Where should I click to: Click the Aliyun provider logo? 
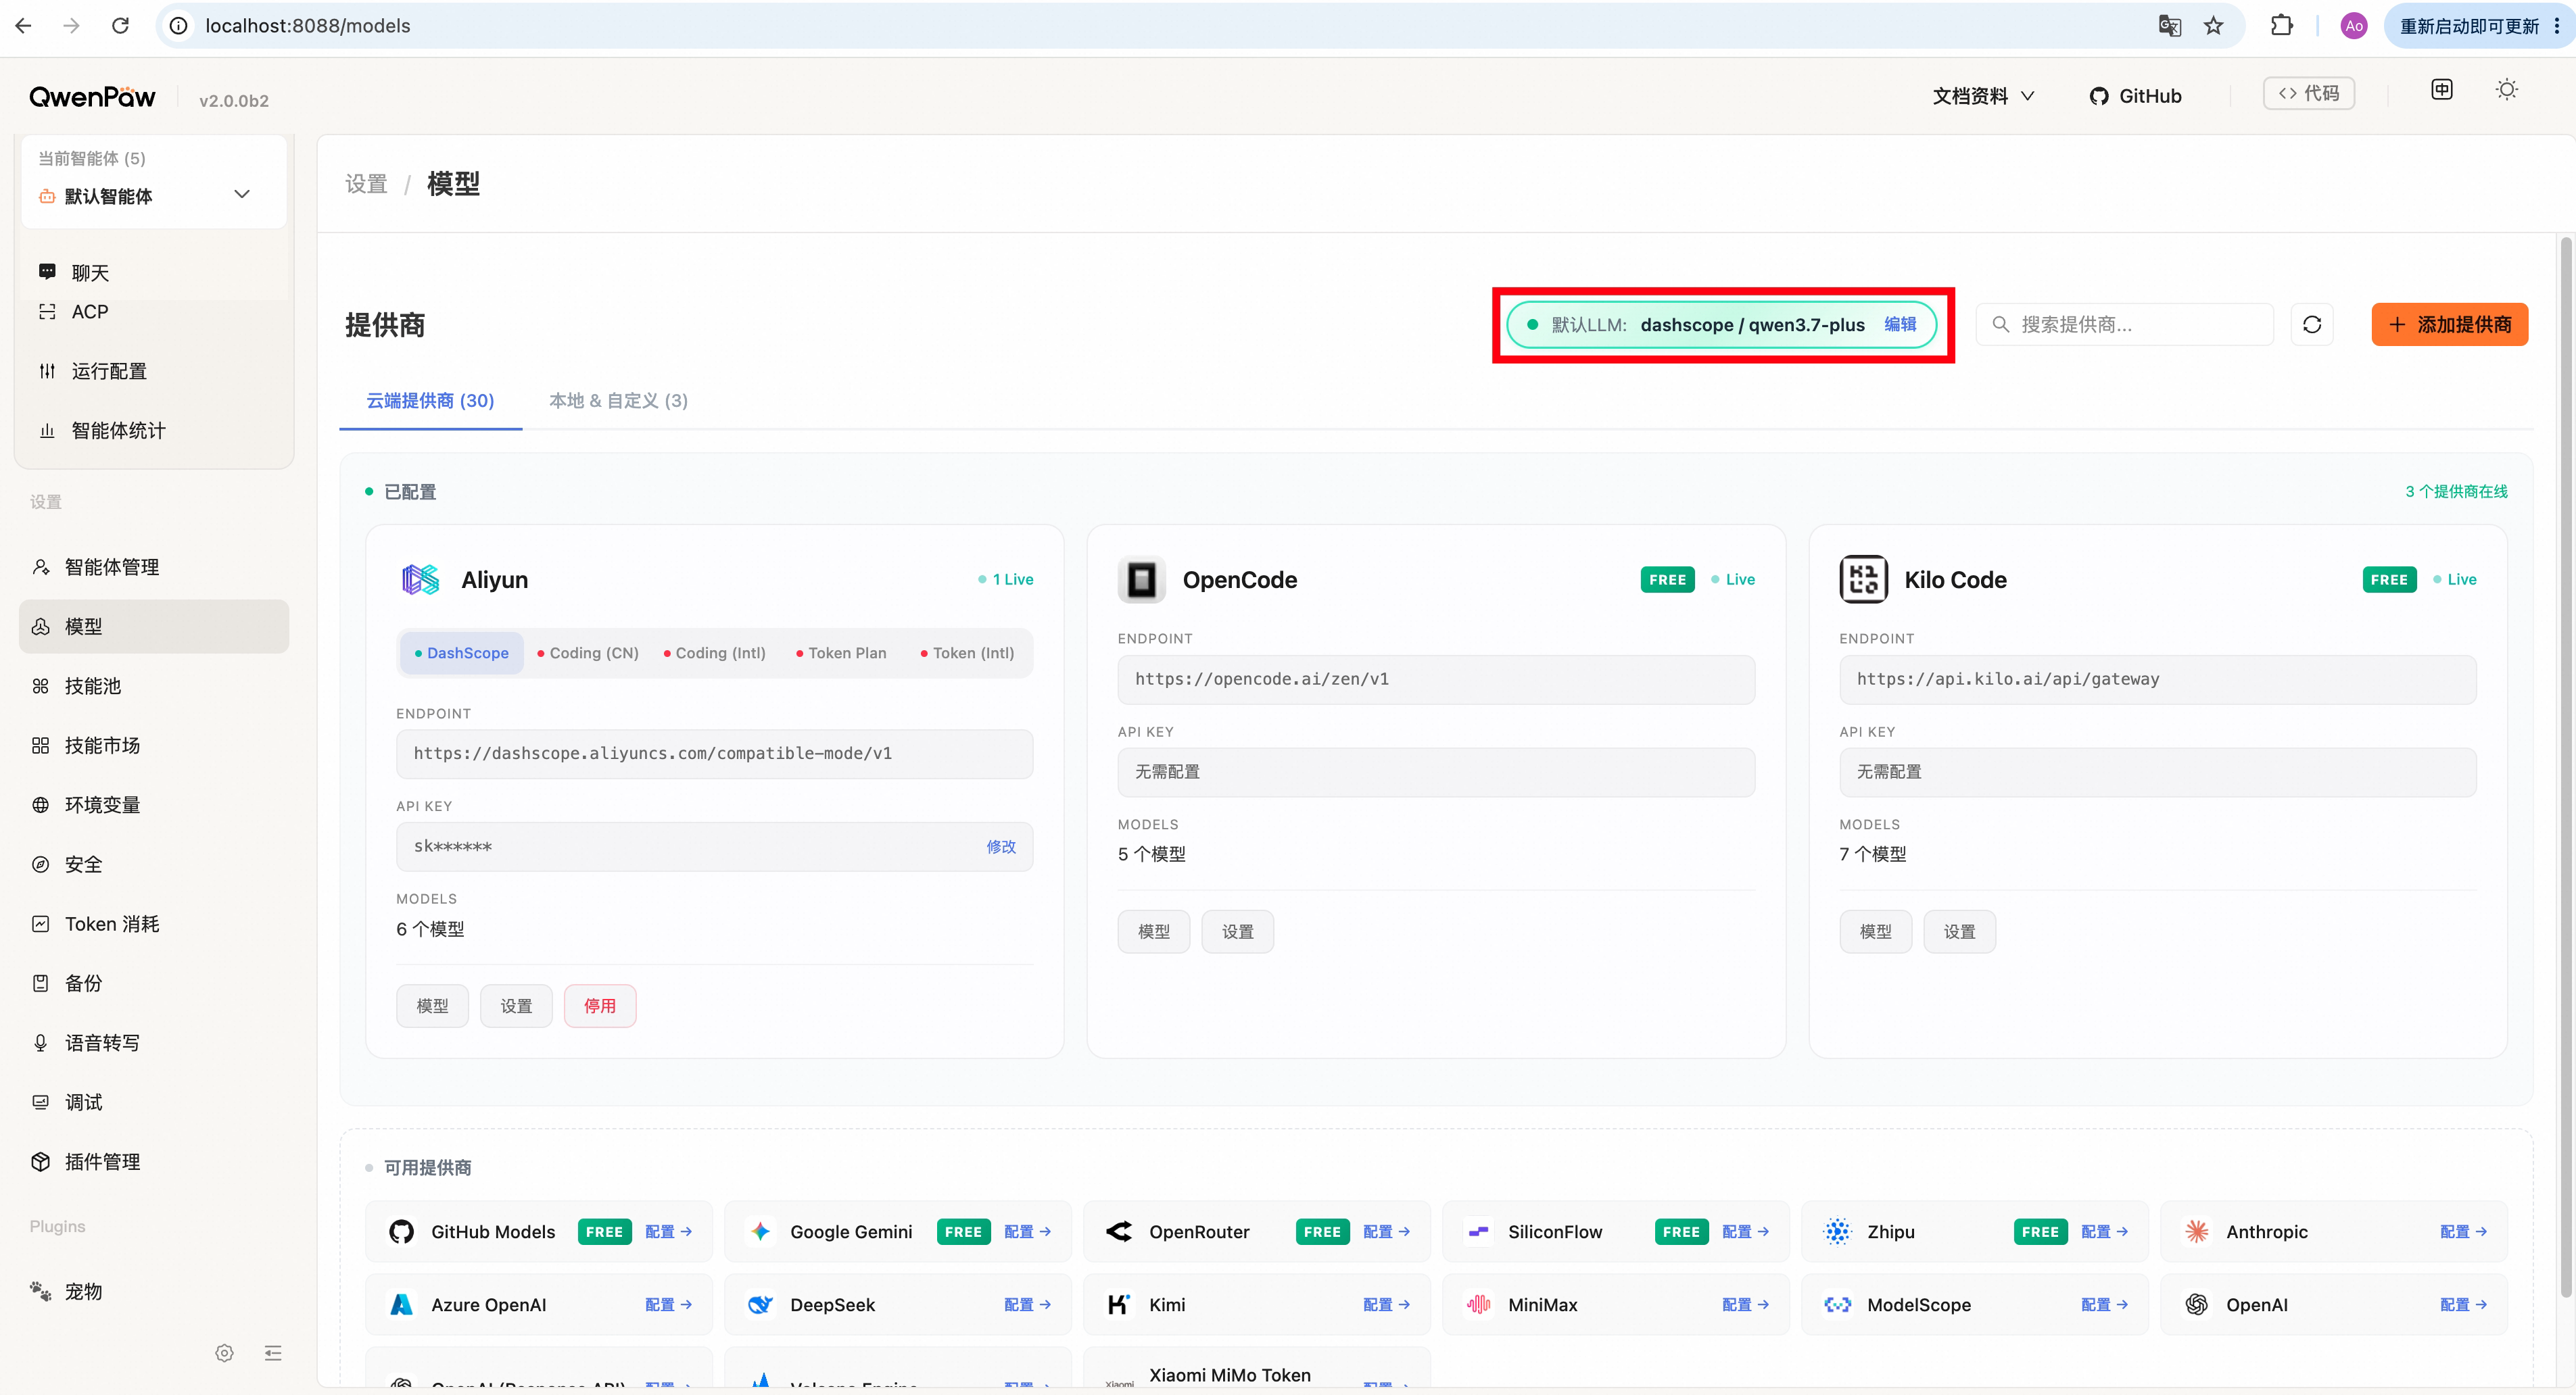click(x=420, y=580)
